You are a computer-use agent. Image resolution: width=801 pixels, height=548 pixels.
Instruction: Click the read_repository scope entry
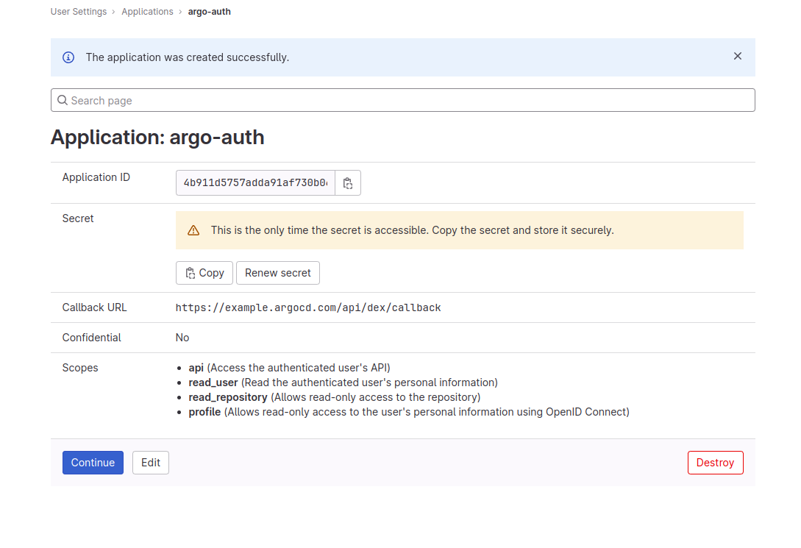coord(334,397)
